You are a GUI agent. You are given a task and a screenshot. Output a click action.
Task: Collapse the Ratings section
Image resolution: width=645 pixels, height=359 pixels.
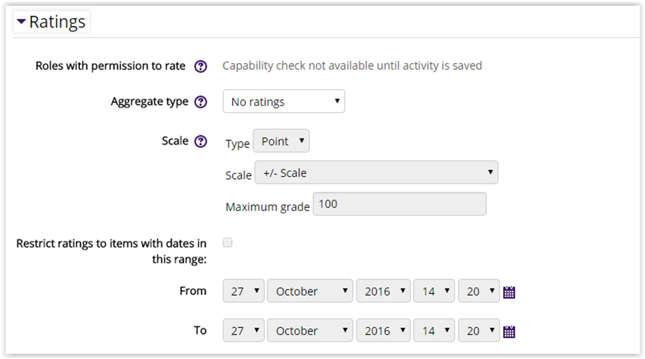pyautogui.click(x=21, y=22)
